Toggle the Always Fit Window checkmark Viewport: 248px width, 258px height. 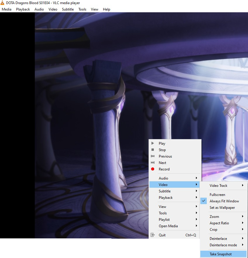(204, 201)
